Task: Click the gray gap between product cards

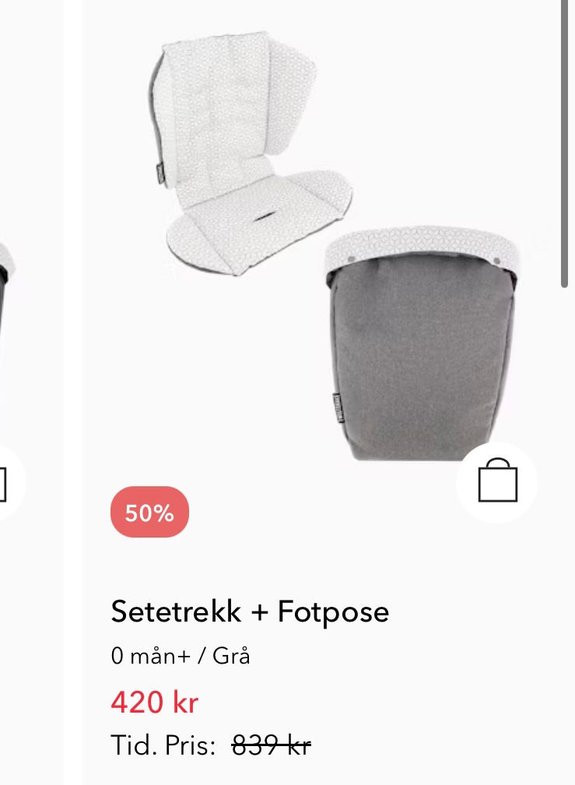Action: 73,392
